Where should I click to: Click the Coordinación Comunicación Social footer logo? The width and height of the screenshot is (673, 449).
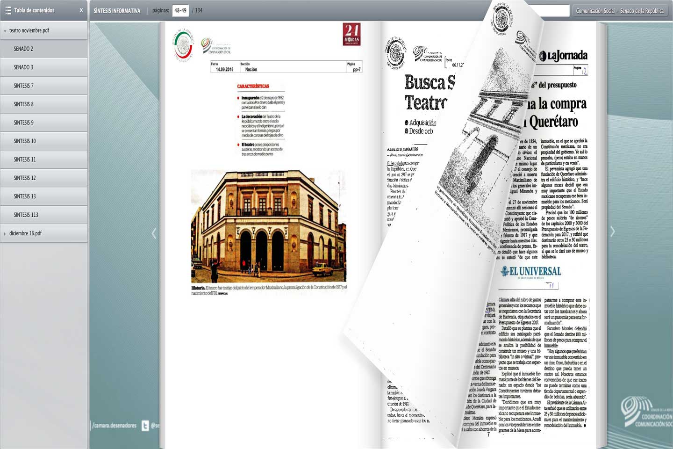647,412
